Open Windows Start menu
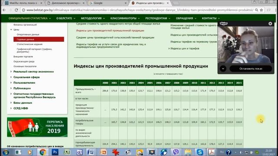This screenshot has height=156, width=278. point(6,152)
